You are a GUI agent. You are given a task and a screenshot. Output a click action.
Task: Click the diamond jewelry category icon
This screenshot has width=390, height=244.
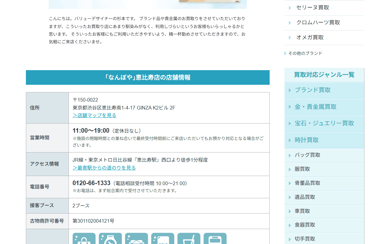click(x=136, y=239)
